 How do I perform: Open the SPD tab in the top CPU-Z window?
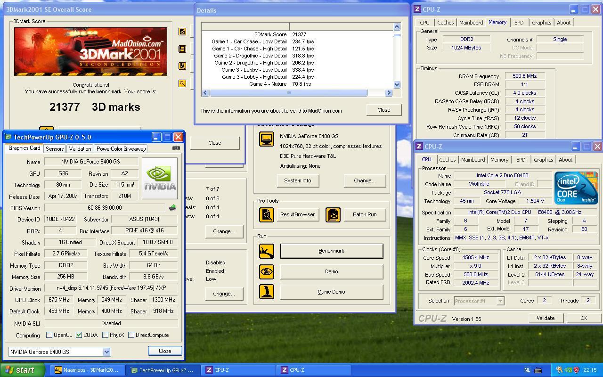[x=519, y=23]
